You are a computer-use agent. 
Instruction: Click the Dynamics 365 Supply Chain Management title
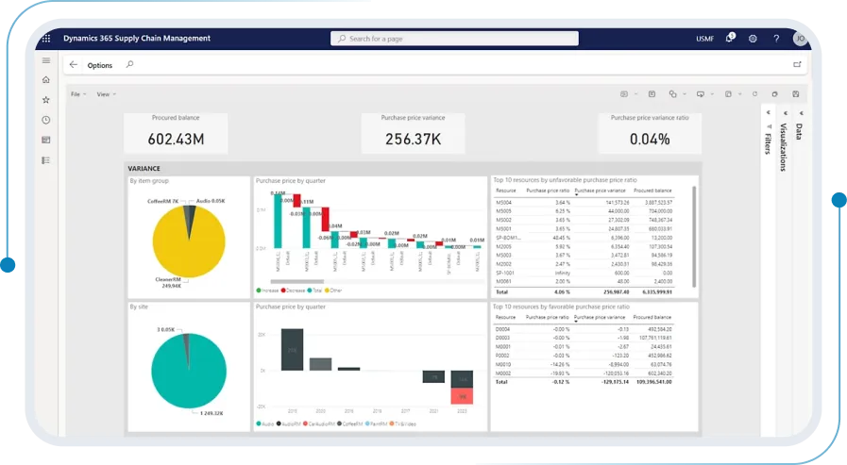[137, 39]
